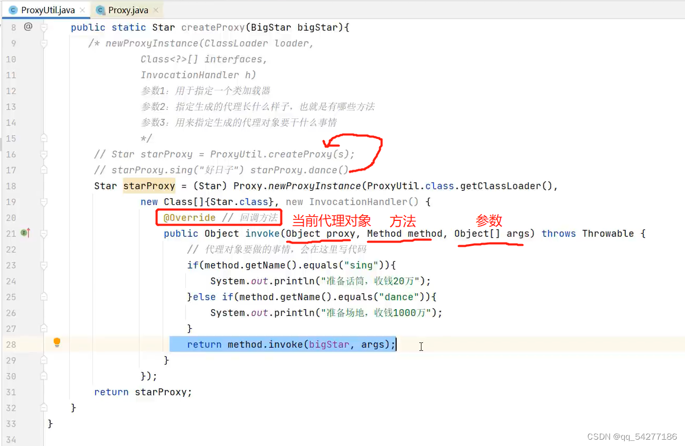The height and width of the screenshot is (446, 685).
Task: Click the @Override annotation on line 20
Action: (190, 218)
